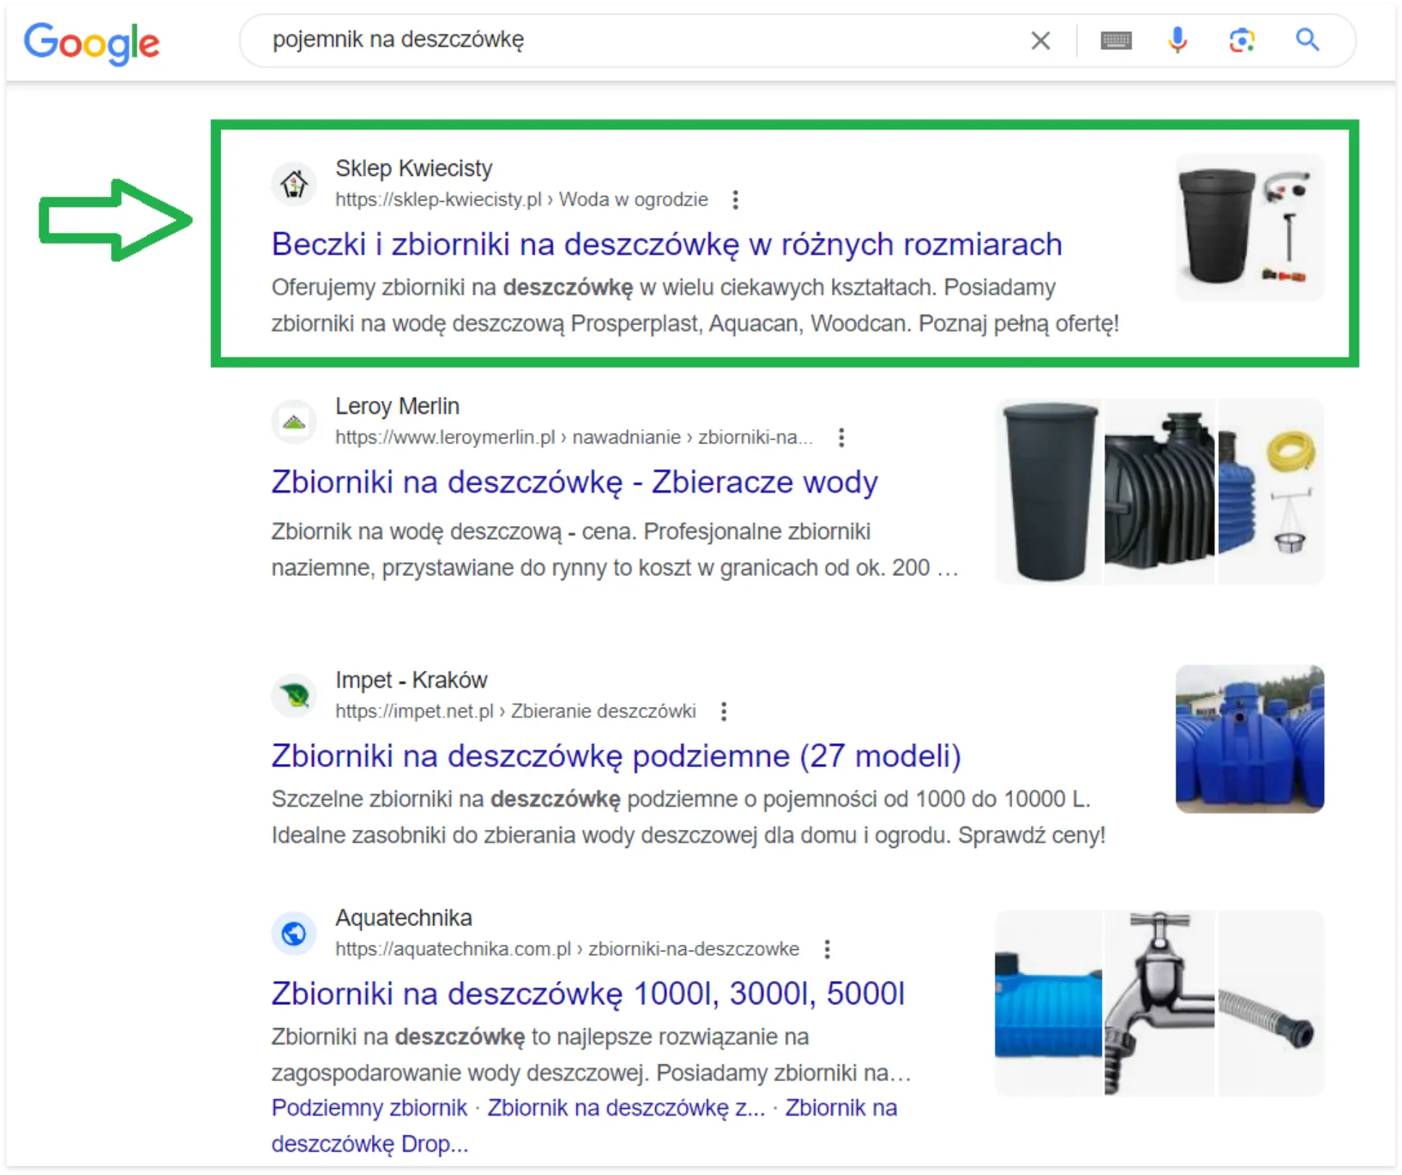This screenshot has width=1402, height=1175.
Task: Click Impet - Kraków site favicon
Action: click(294, 695)
